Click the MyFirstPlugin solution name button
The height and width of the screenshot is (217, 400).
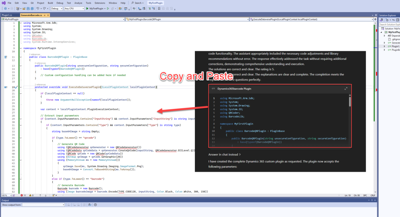click(x=155, y=3)
